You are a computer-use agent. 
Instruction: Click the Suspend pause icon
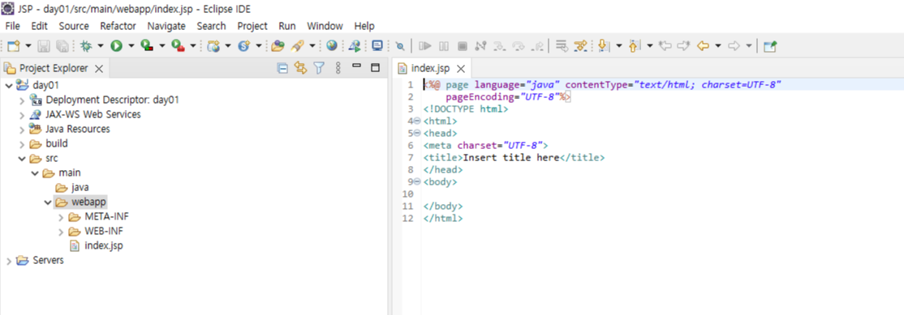point(444,46)
